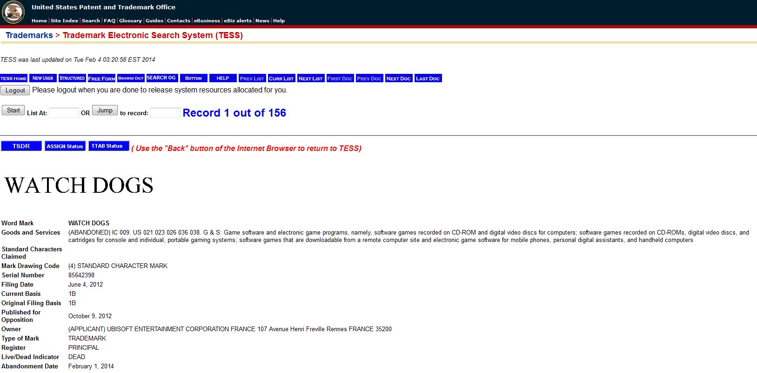Click the Browse Dict button
The width and height of the screenshot is (757, 373).
point(131,78)
